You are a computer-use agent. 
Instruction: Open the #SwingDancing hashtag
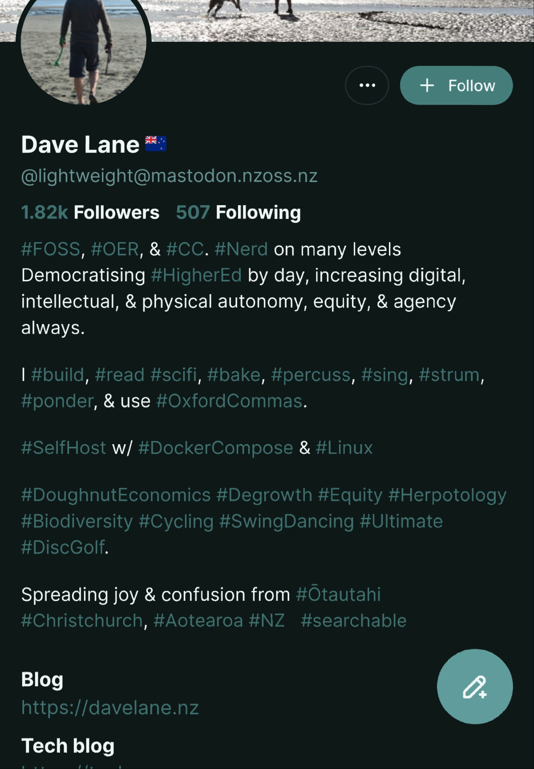click(x=287, y=521)
